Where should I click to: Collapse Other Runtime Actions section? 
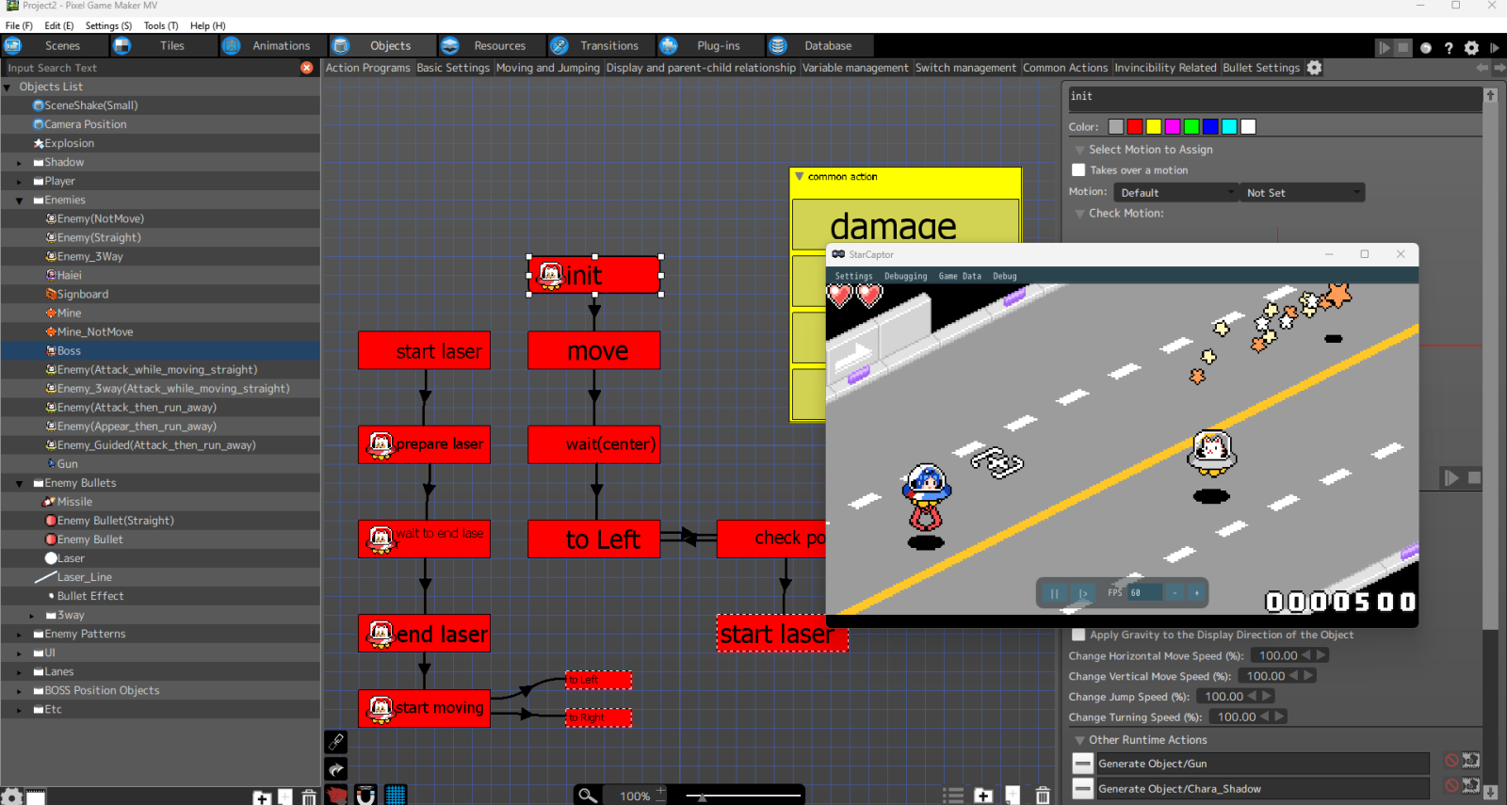[x=1079, y=740]
